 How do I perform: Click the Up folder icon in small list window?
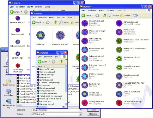tap(61, 62)
